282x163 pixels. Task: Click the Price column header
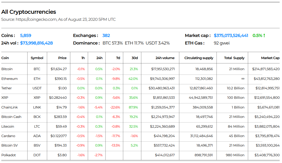(x=62, y=58)
